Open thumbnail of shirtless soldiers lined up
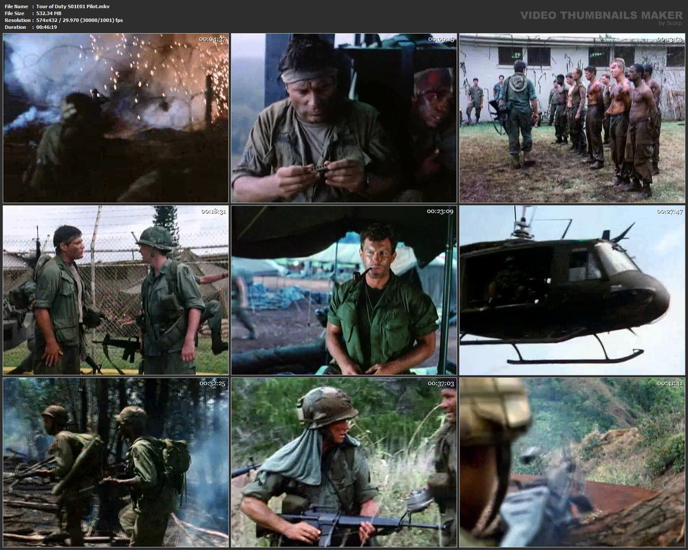Screen dimensions: 688x550 point(572,118)
